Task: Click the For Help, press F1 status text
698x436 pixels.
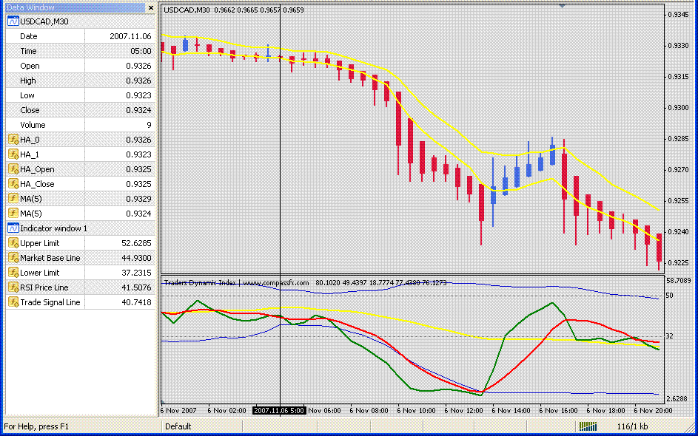Action: pyautogui.click(x=36, y=426)
